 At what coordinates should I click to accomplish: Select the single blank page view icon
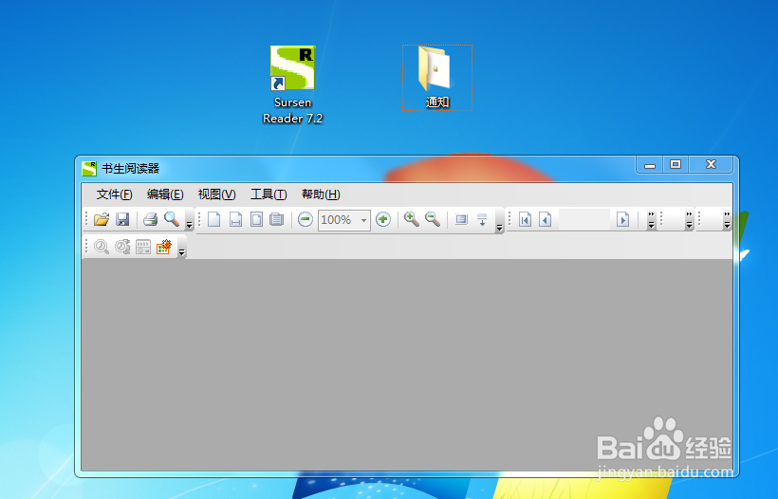click(x=213, y=219)
